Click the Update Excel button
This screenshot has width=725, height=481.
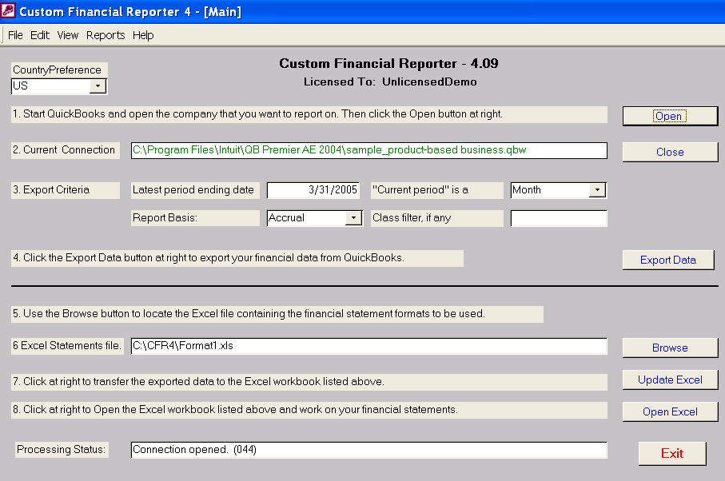point(669,380)
